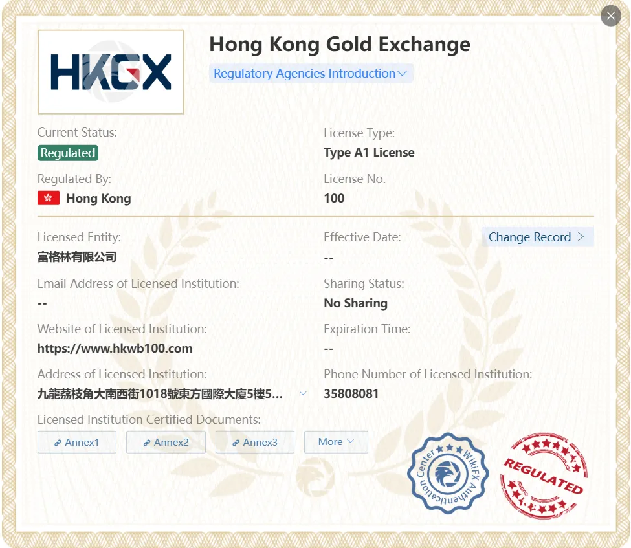Click the HKGX logo image

click(111, 72)
